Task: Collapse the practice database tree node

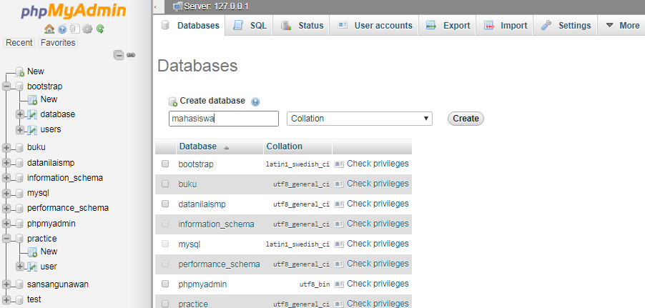Action: pyautogui.click(x=6, y=239)
